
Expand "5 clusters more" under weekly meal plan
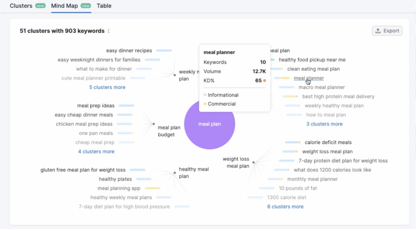(x=107, y=87)
